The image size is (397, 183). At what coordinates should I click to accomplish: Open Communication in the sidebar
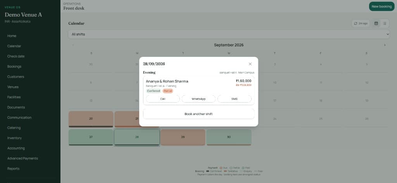coord(19,118)
